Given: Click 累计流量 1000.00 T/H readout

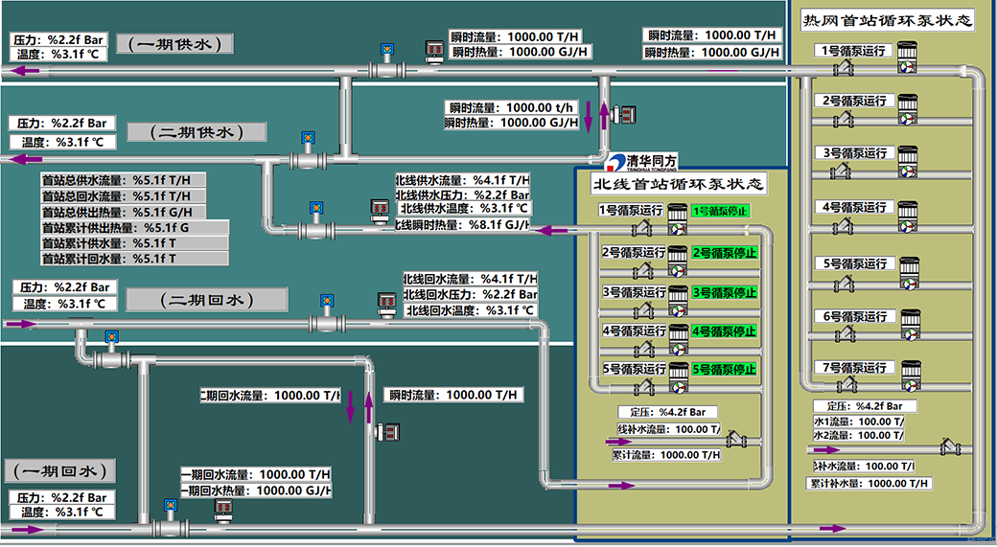Looking at the screenshot, I should tap(666, 455).
